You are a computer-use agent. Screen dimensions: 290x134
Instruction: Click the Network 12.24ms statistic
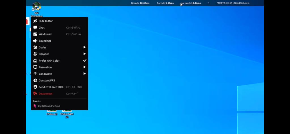tap(191, 3)
